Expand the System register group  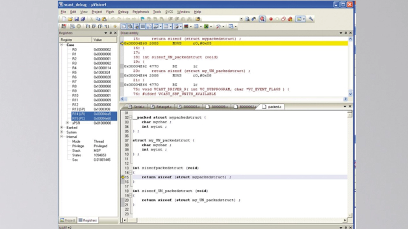pyautogui.click(x=62, y=132)
